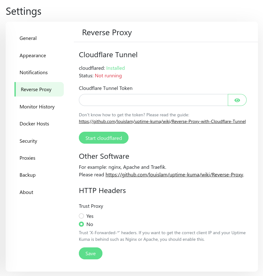Click the Reverse Proxy page header
The width and height of the screenshot is (263, 276).
point(107,33)
